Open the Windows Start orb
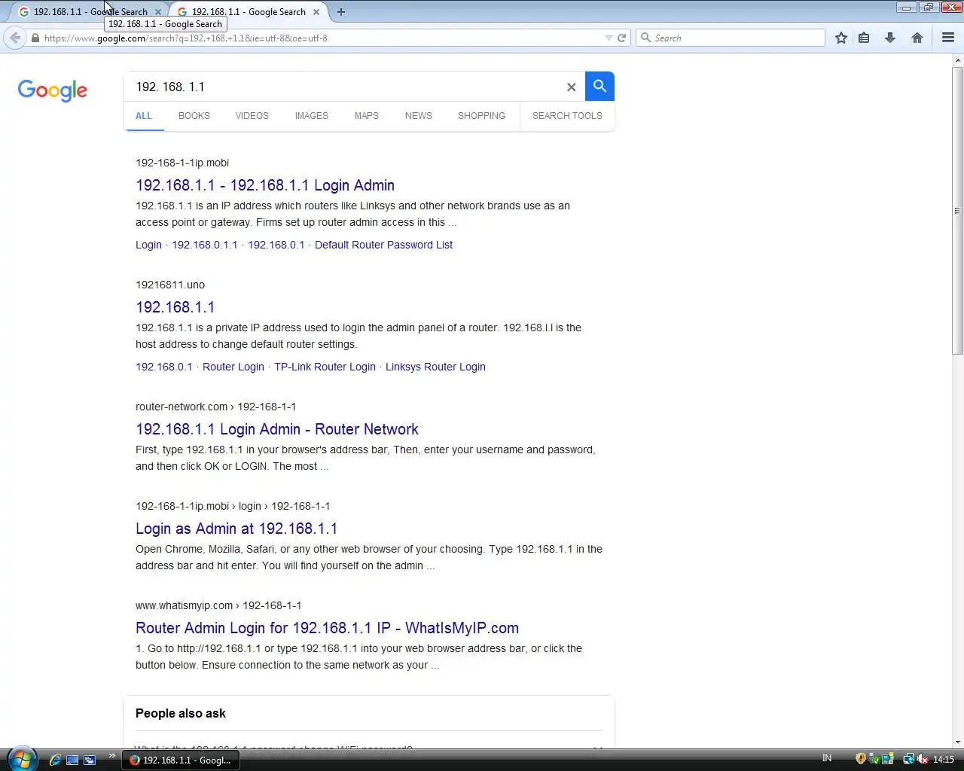 point(21,758)
